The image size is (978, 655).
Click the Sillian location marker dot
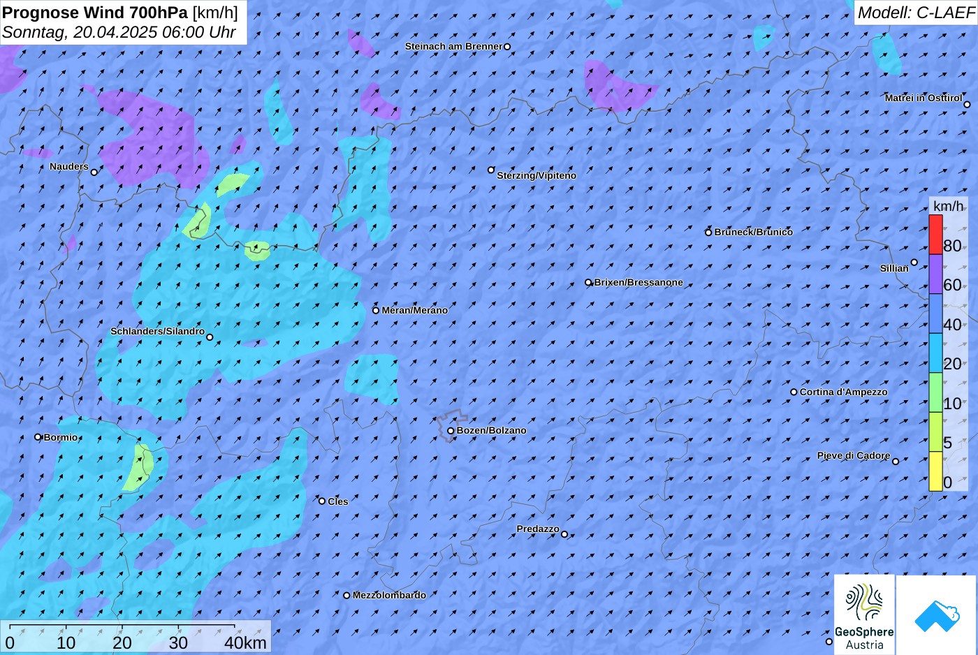pos(914,263)
